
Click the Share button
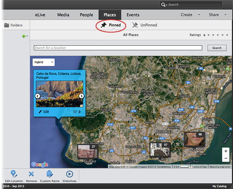(214, 15)
